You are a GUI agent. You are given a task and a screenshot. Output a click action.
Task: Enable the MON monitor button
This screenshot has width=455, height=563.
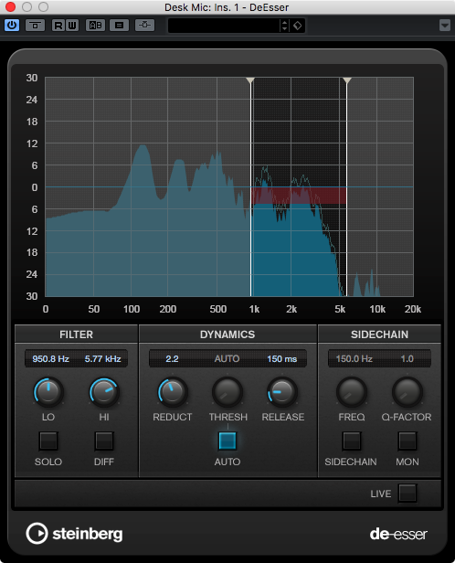[407, 441]
